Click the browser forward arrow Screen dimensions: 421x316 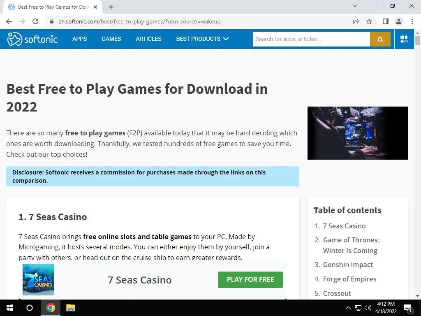click(x=22, y=21)
